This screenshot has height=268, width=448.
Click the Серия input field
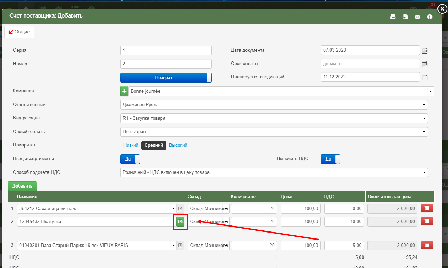(166, 51)
